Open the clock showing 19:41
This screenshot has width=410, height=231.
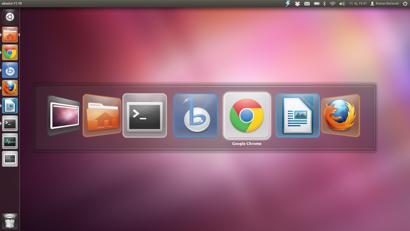point(358,4)
